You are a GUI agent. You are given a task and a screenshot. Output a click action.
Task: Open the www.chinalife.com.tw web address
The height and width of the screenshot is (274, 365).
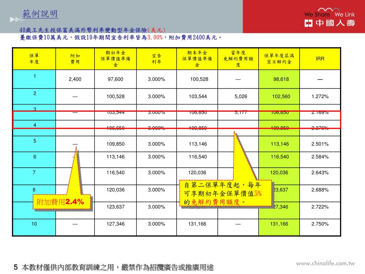(x=325, y=263)
